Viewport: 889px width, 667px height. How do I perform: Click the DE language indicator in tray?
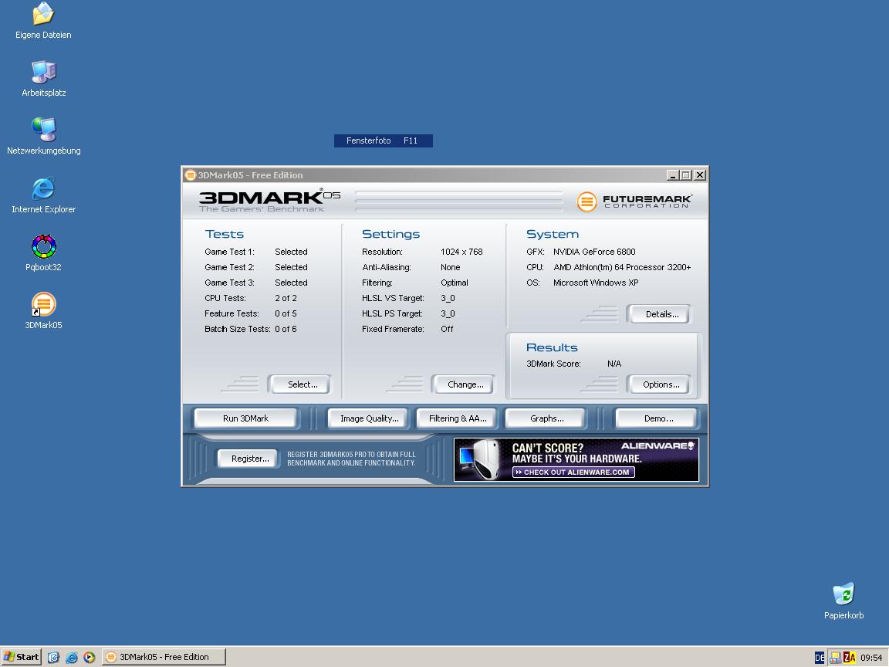[x=820, y=658]
